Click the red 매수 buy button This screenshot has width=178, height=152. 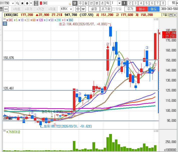click(x=142, y=9)
